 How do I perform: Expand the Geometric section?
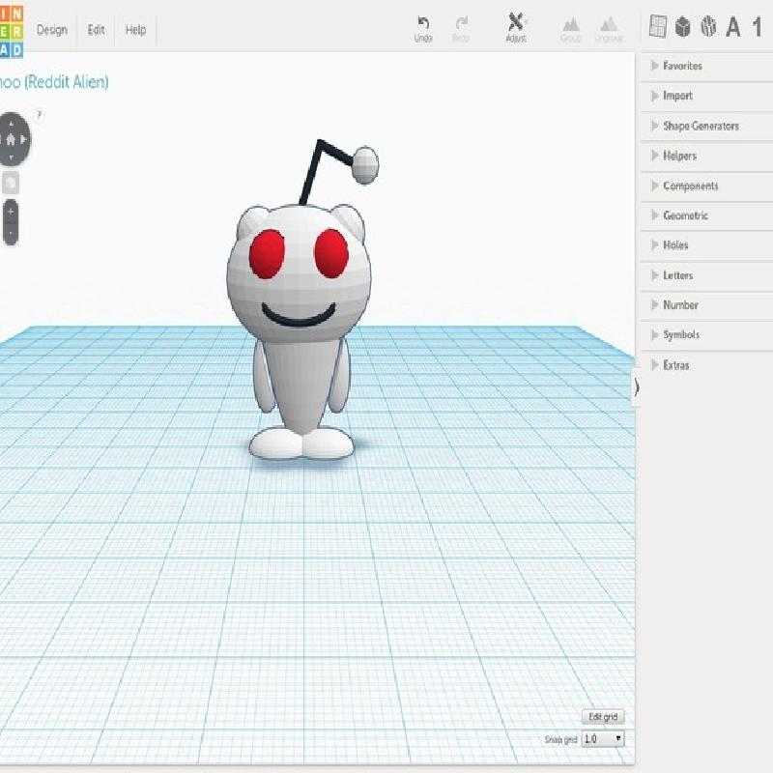(x=707, y=215)
